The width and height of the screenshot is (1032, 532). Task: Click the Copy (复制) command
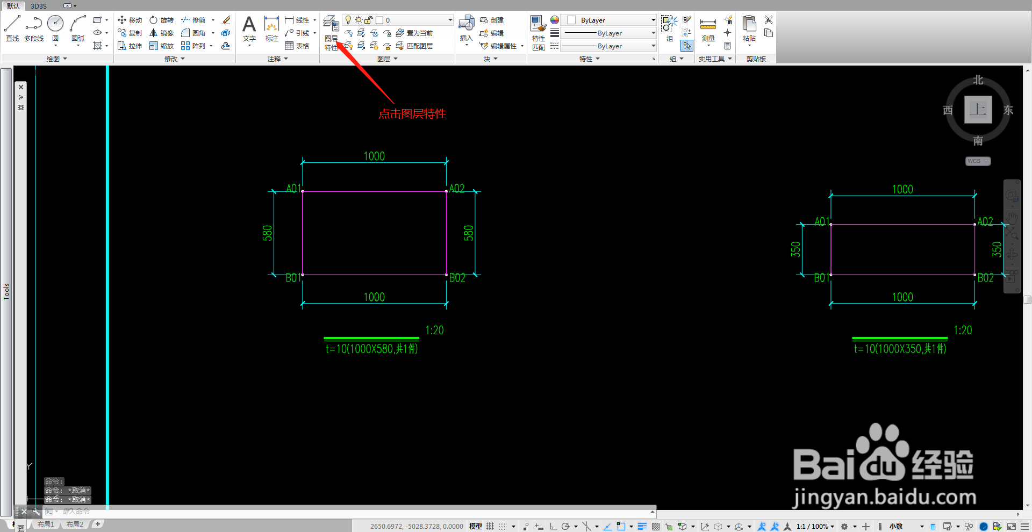(x=130, y=33)
